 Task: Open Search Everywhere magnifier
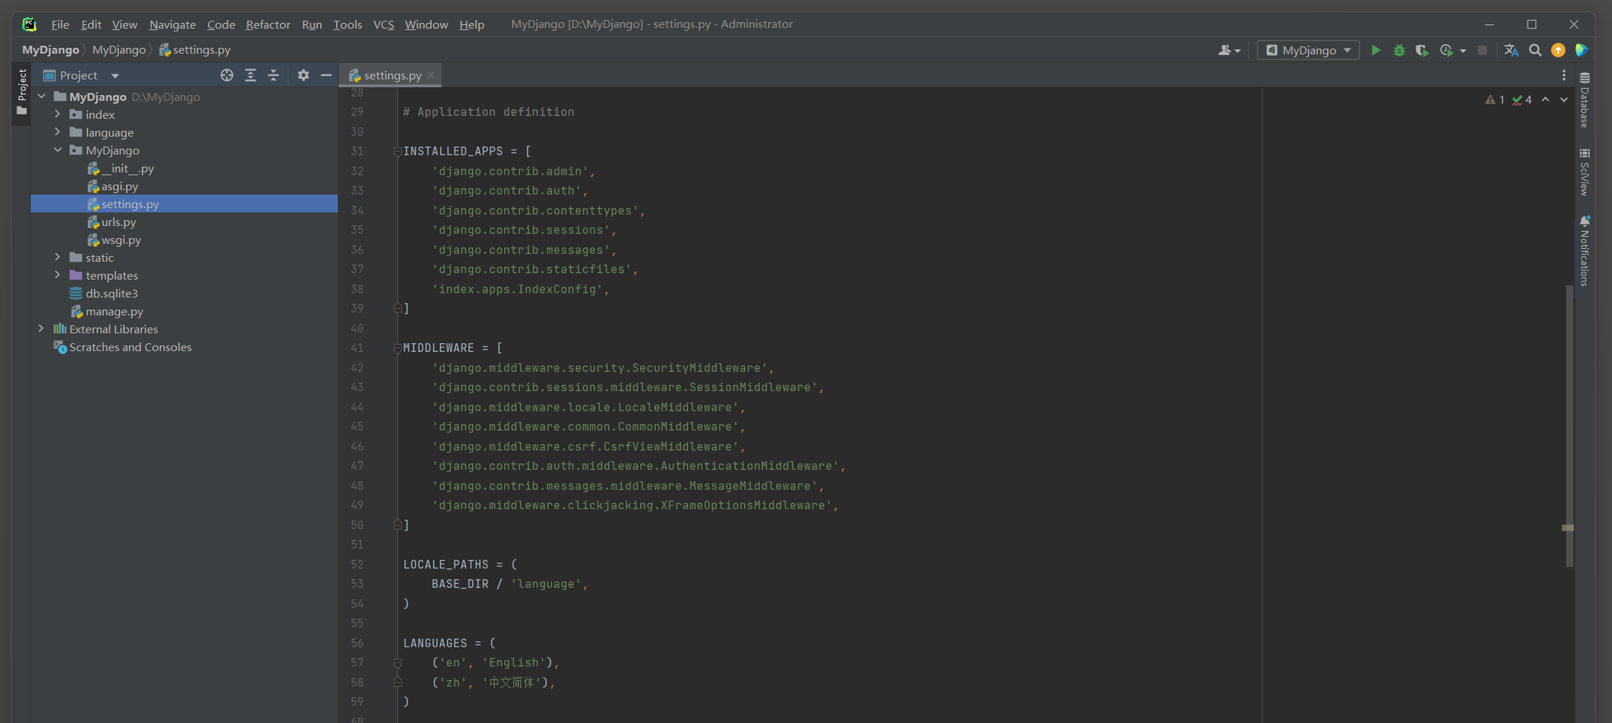(x=1535, y=50)
